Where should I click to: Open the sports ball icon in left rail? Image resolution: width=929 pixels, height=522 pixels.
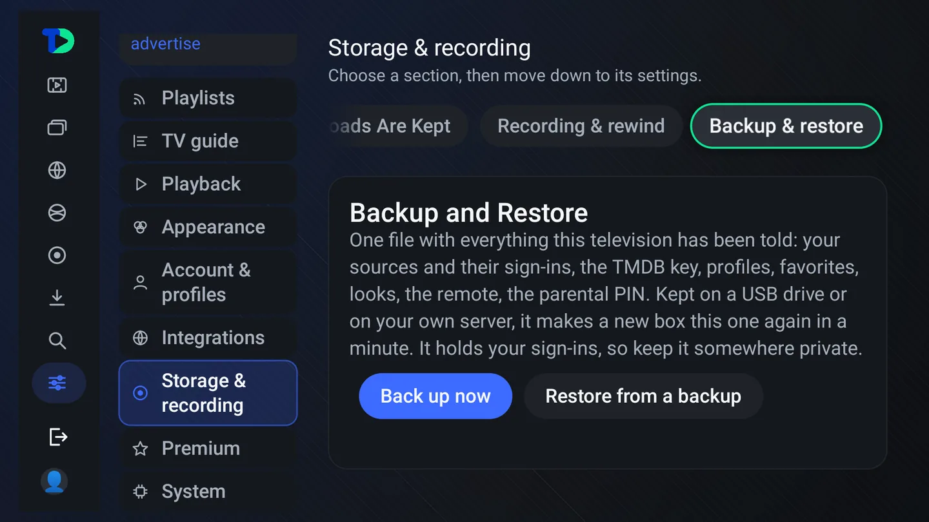pyautogui.click(x=57, y=213)
